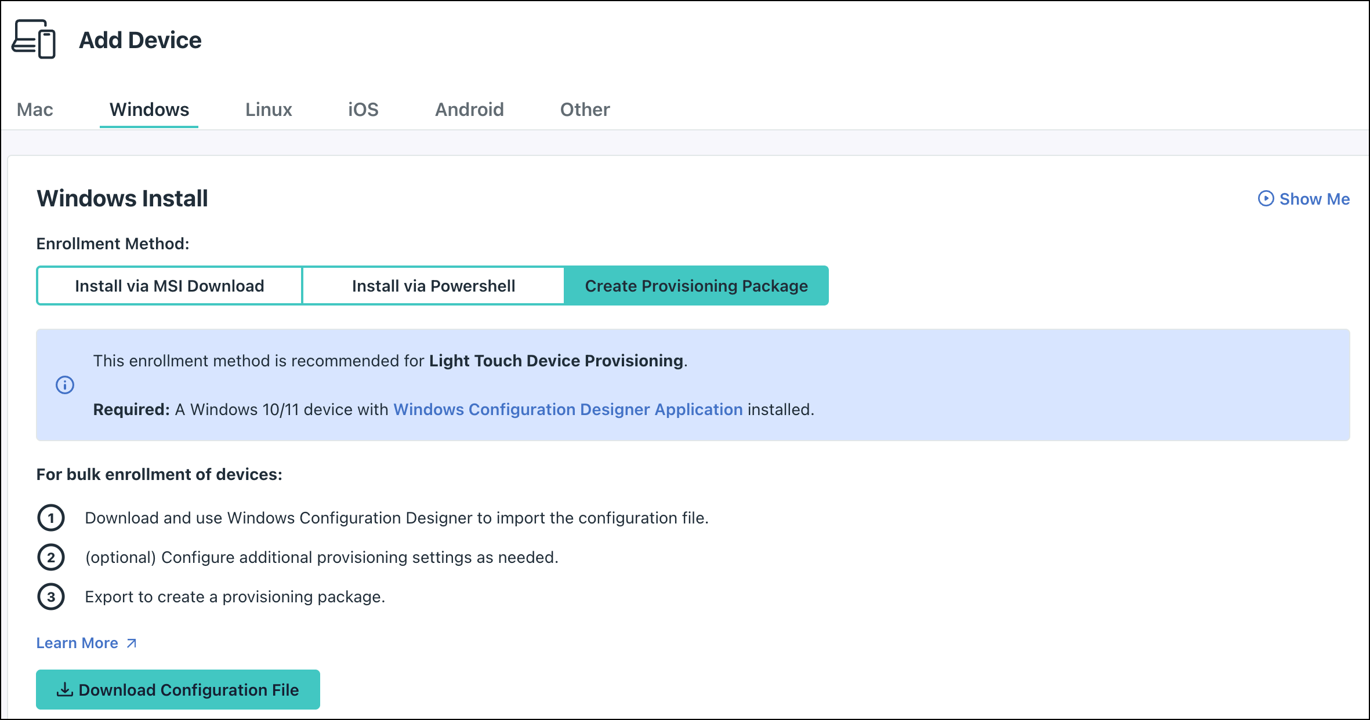Select Install via Powershell enrollment method
The image size is (1370, 720).
433,285
